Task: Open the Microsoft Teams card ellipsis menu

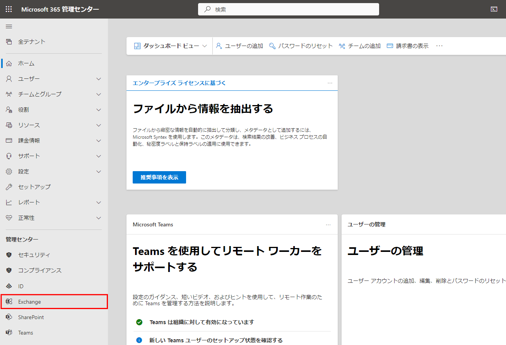Action: tap(328, 224)
